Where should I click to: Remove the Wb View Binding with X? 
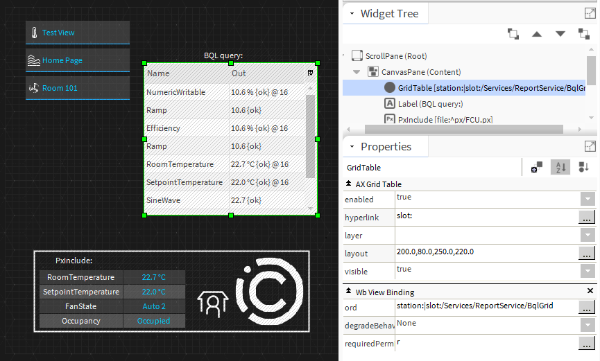(x=590, y=292)
